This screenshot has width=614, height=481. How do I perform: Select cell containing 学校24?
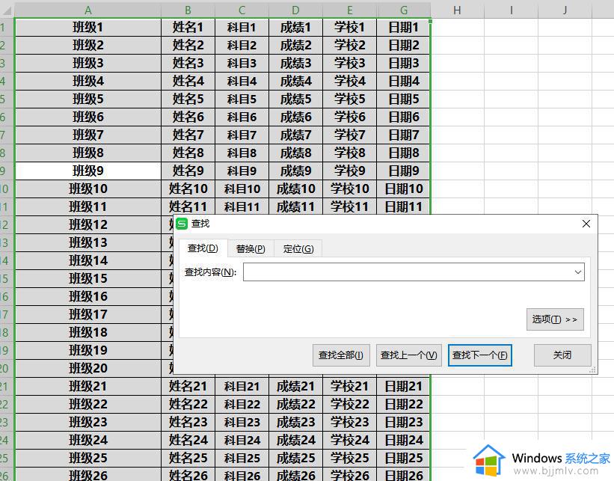tap(350, 441)
